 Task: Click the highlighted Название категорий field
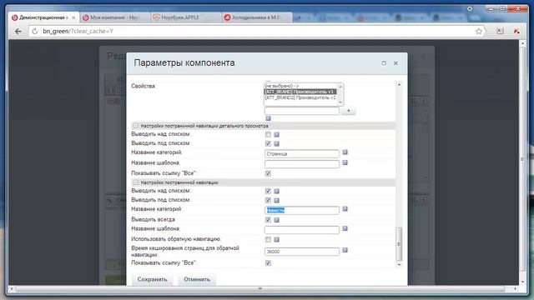(x=302, y=210)
